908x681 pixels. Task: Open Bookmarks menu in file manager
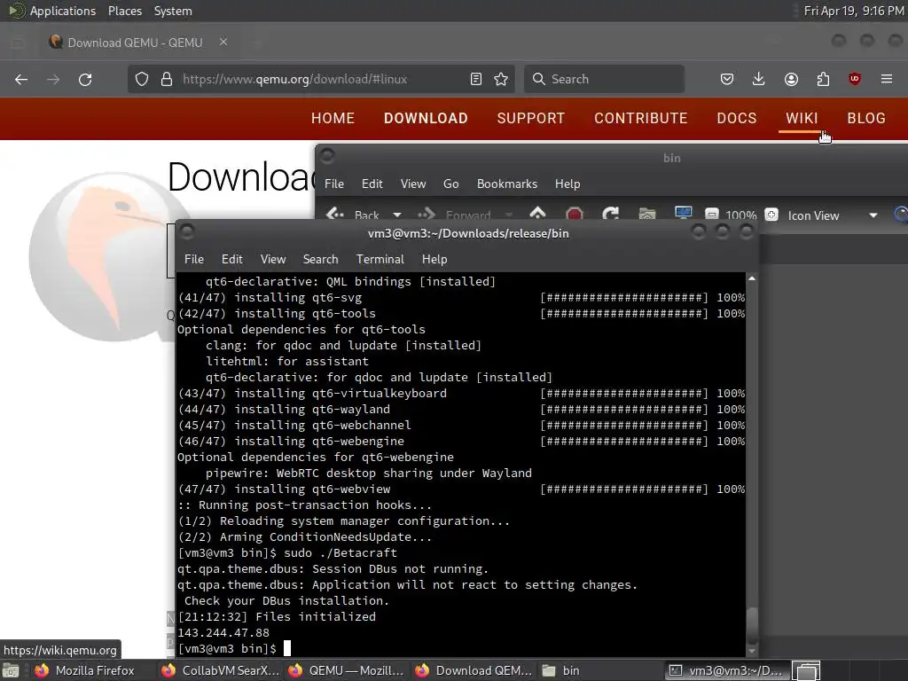tap(507, 184)
